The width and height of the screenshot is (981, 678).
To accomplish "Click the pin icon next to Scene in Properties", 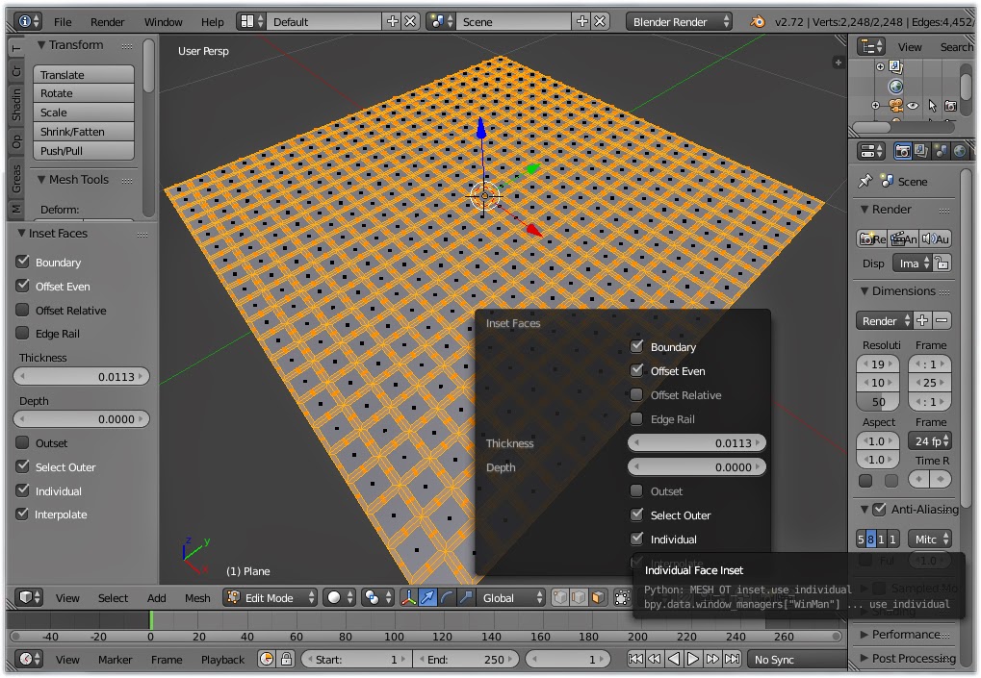I will (867, 181).
